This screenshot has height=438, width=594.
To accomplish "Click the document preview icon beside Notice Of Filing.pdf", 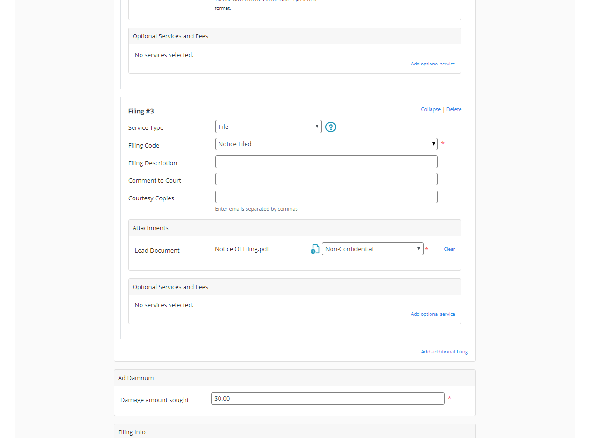I will tap(315, 249).
